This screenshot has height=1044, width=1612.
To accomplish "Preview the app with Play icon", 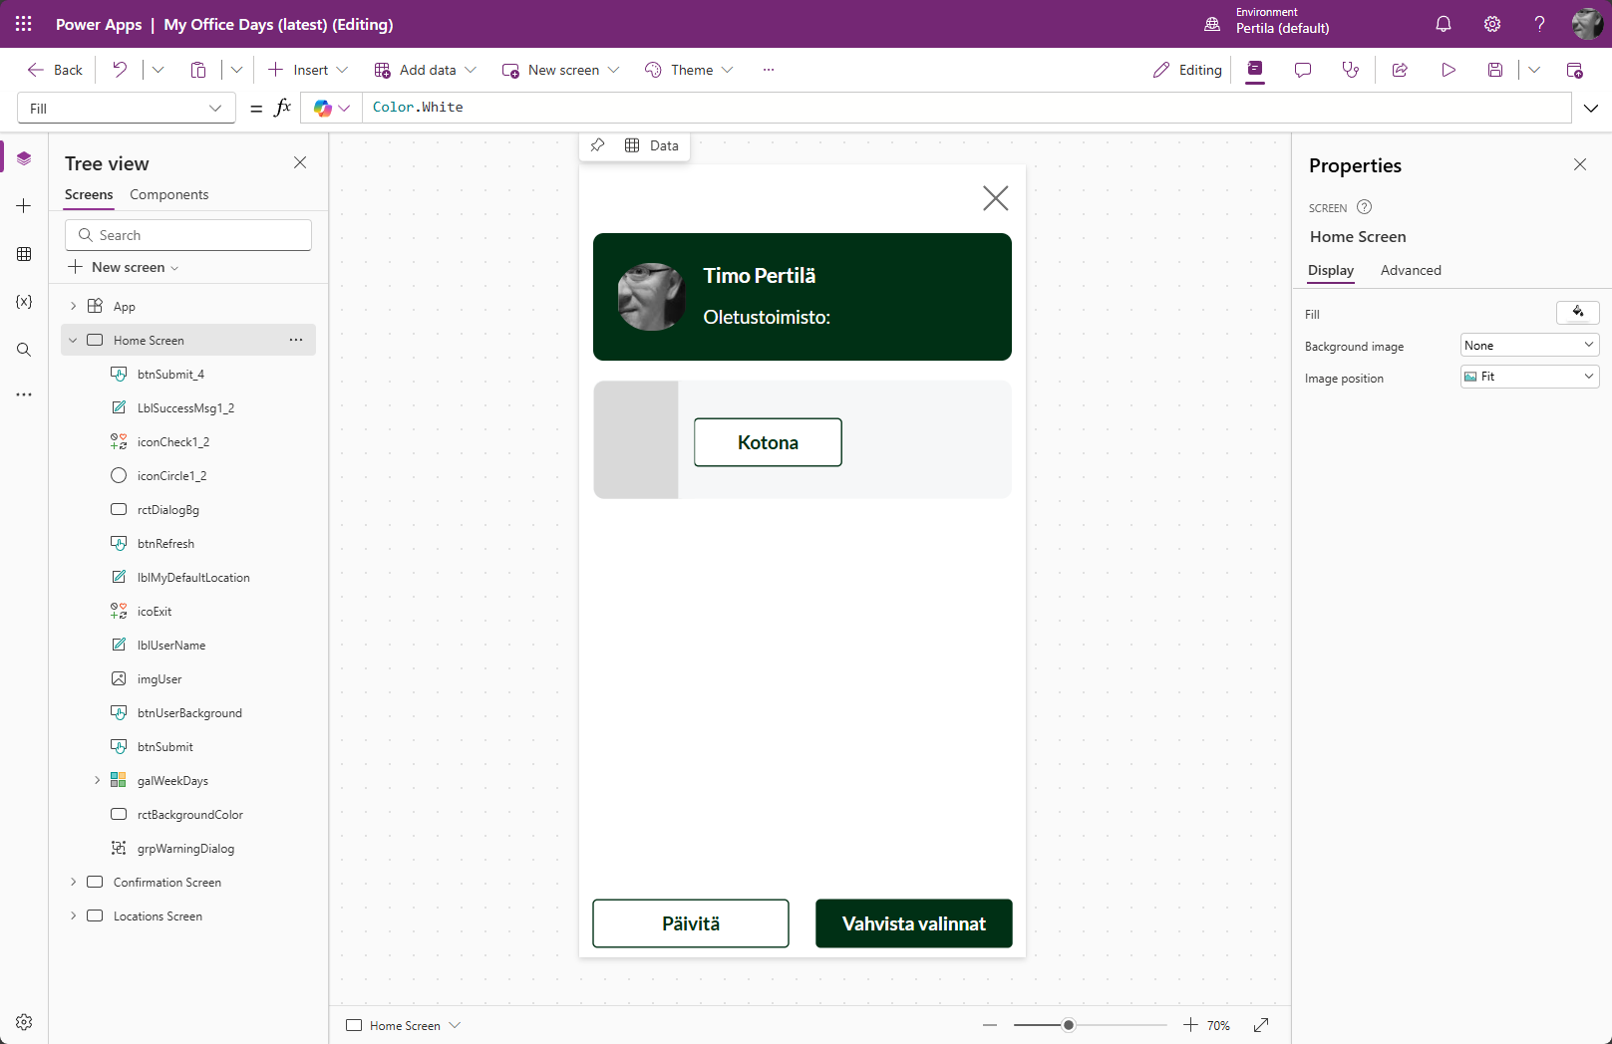I will (x=1448, y=70).
